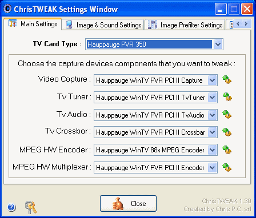256x218 pixels.
Task: Click the keys registration icon
Action: click(x=30, y=207)
